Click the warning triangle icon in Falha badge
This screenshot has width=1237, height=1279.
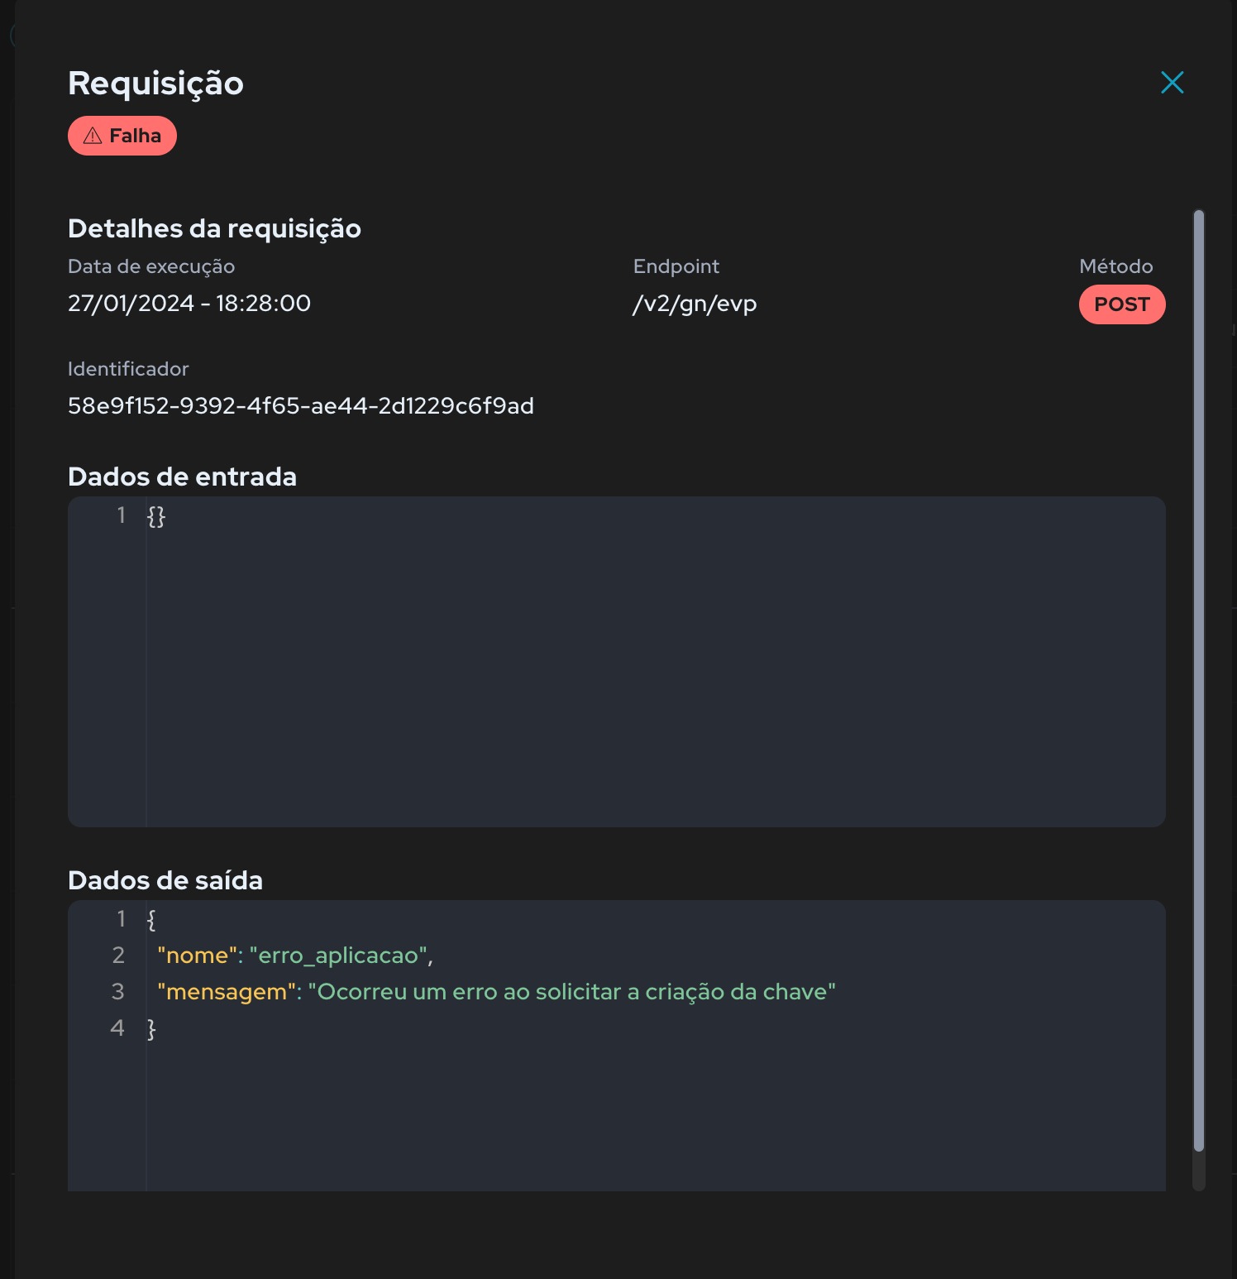pos(93,136)
